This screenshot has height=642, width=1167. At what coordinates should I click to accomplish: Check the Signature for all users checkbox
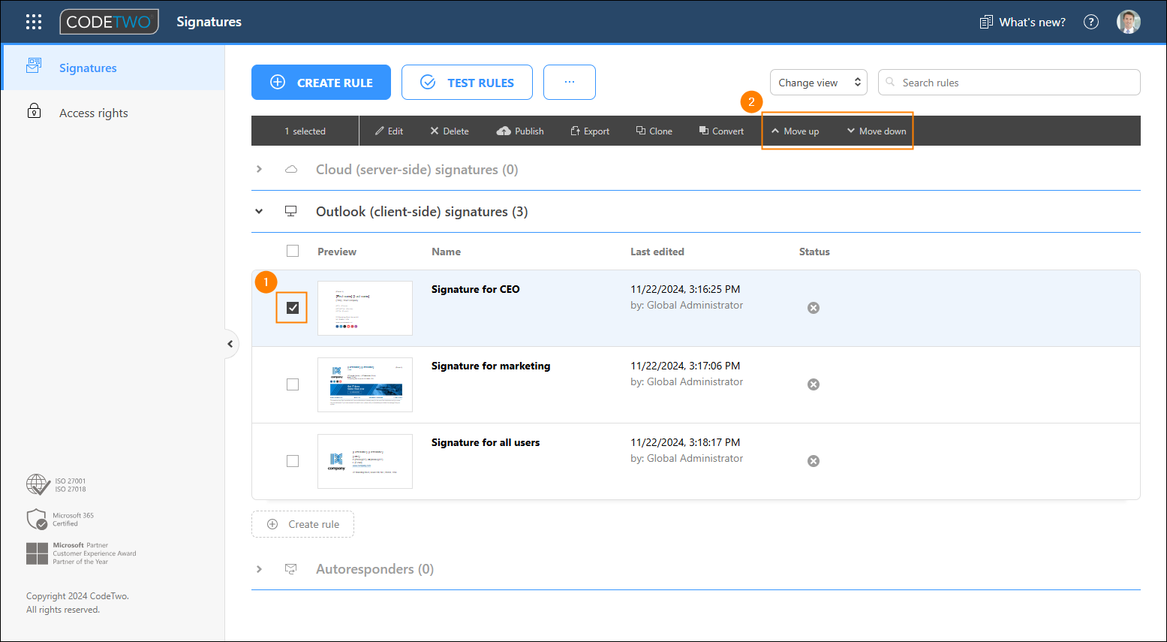click(x=293, y=461)
